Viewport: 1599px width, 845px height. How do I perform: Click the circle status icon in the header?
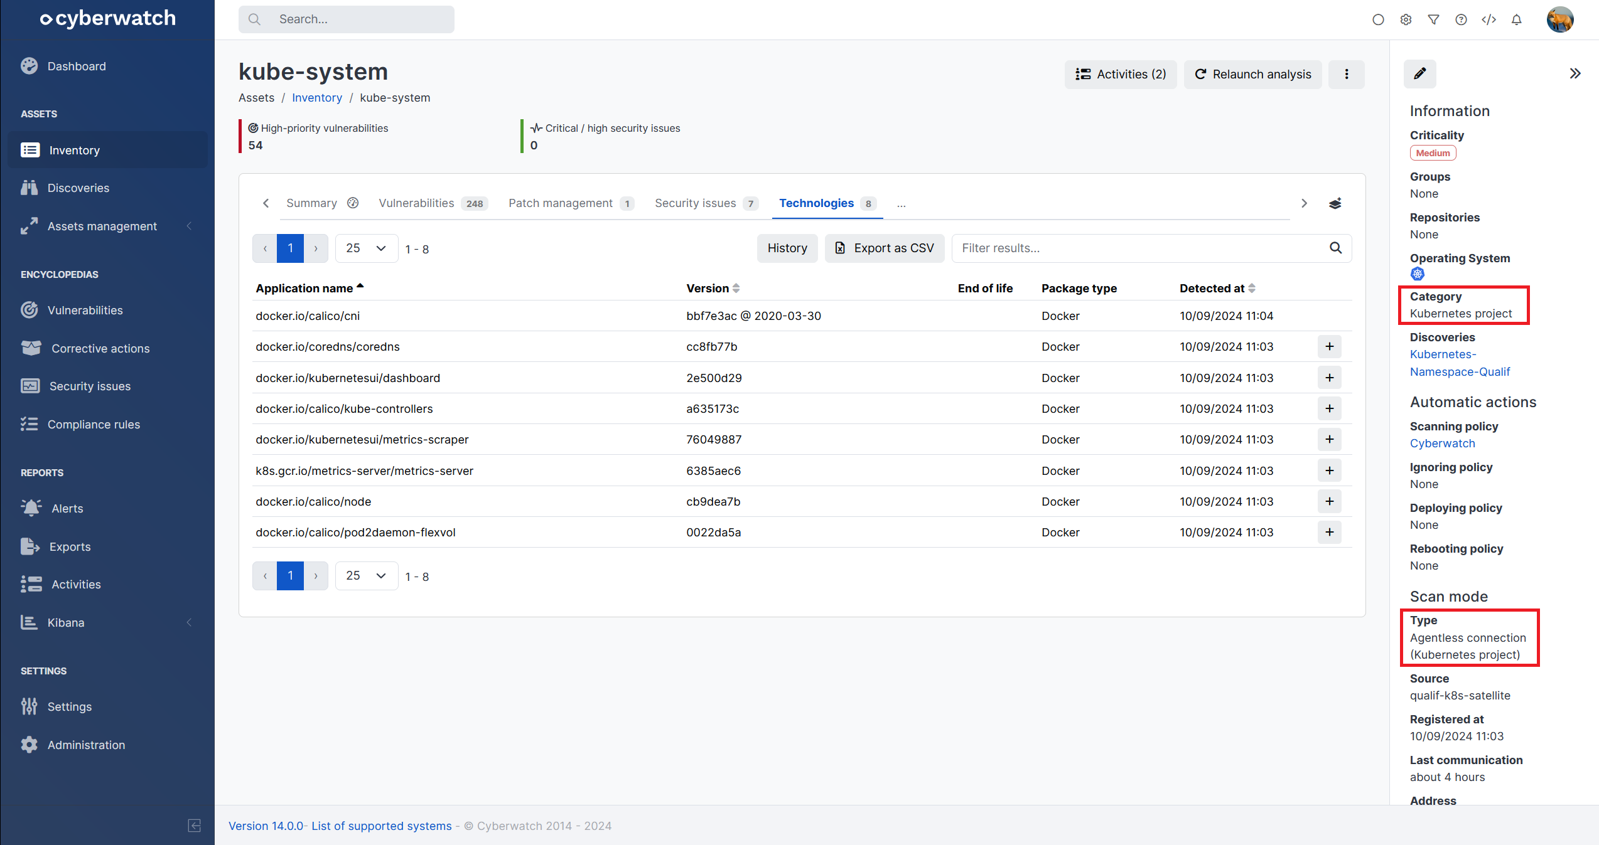point(1378,19)
